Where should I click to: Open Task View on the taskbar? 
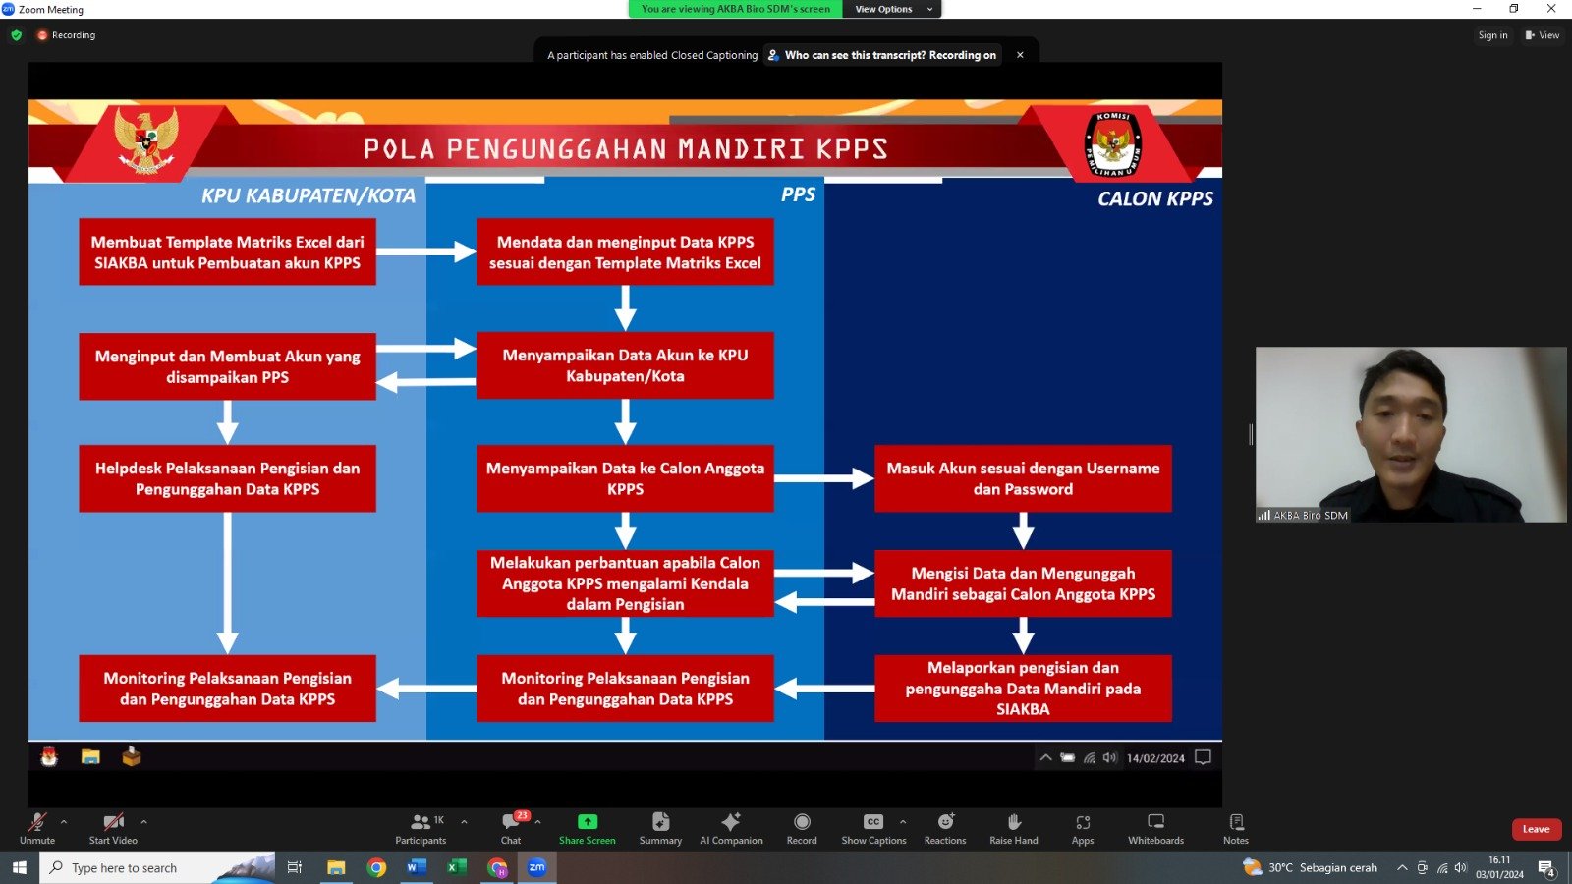(294, 867)
